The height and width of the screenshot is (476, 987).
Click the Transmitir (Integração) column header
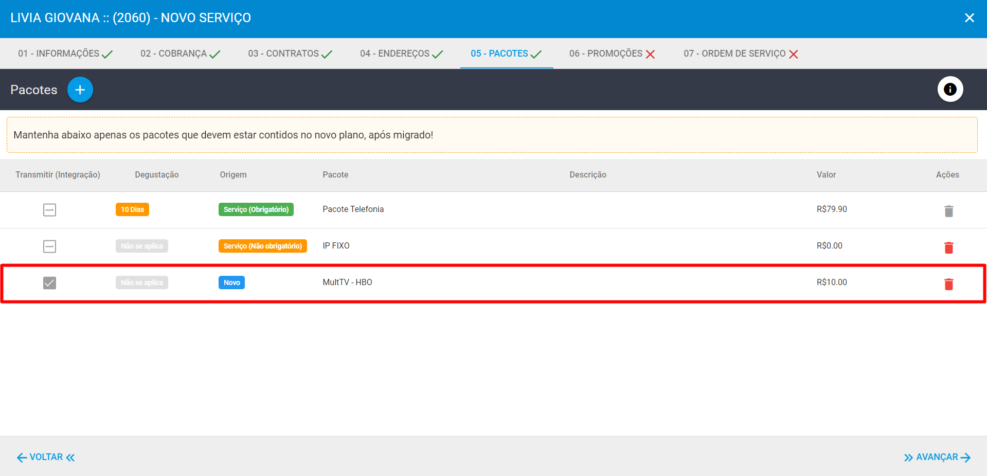pyautogui.click(x=58, y=174)
